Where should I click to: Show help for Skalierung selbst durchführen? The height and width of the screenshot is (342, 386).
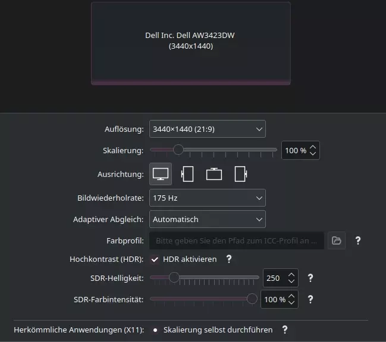[285, 330]
